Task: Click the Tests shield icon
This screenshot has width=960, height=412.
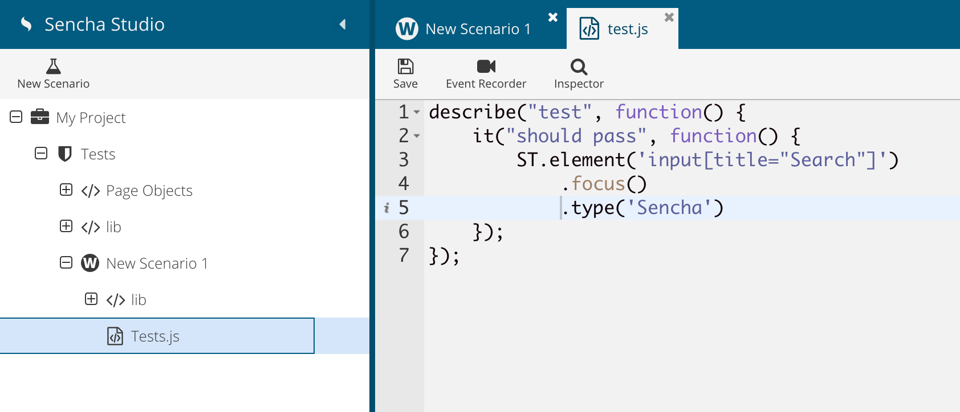Action: [65, 154]
